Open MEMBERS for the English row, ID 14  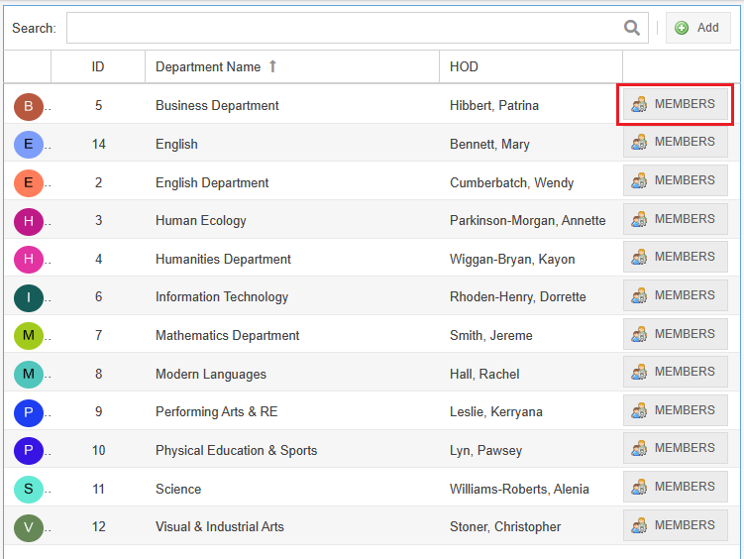[676, 142]
